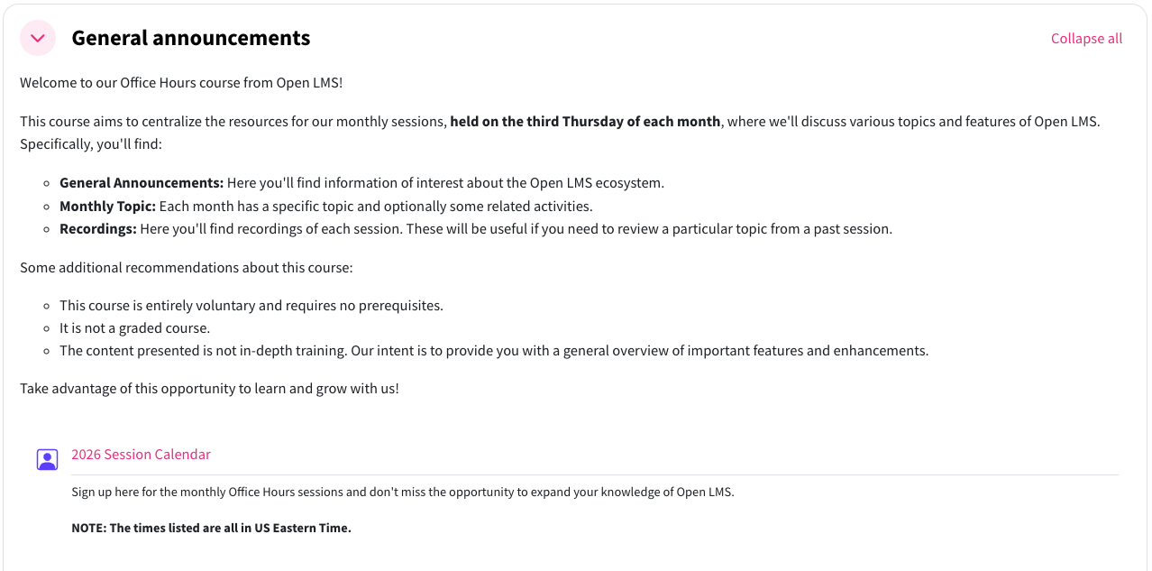Screen dimensions: 1152x571
Task: Select the General announcements section heading
Action: point(191,38)
